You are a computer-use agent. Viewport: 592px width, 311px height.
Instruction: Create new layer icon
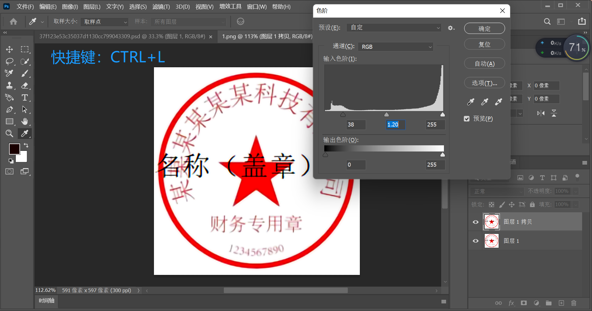point(561,303)
